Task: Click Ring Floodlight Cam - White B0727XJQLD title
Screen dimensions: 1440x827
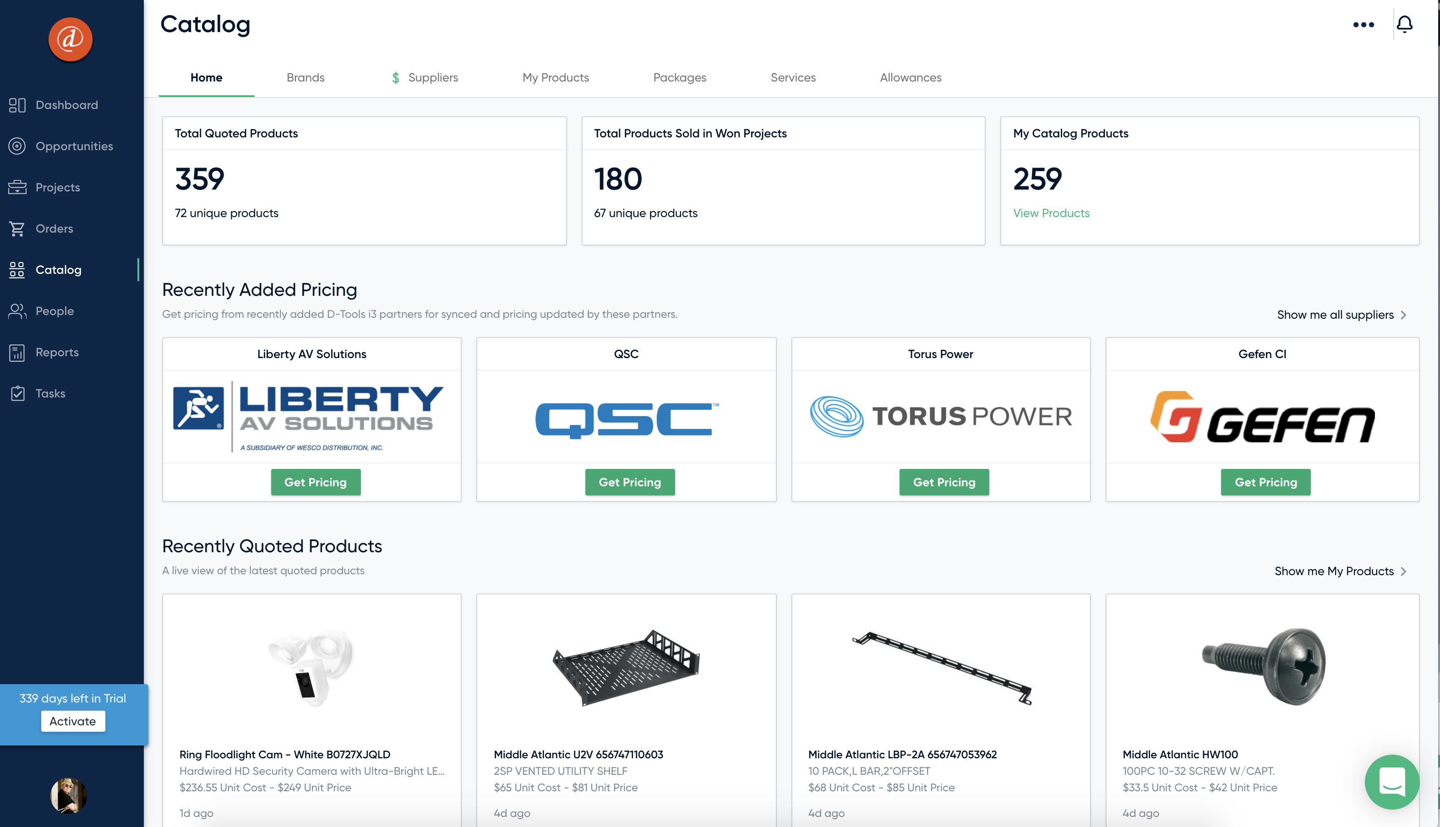Action: pos(284,754)
